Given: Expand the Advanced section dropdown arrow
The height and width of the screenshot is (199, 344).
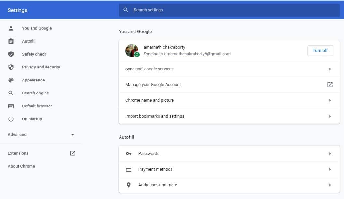Looking at the screenshot, I should point(73,135).
